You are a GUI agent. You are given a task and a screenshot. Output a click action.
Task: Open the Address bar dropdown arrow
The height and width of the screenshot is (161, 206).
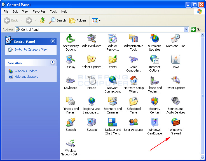[186, 29]
